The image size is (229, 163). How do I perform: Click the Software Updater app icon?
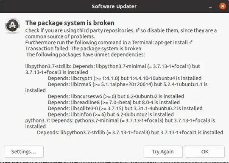(13, 26)
